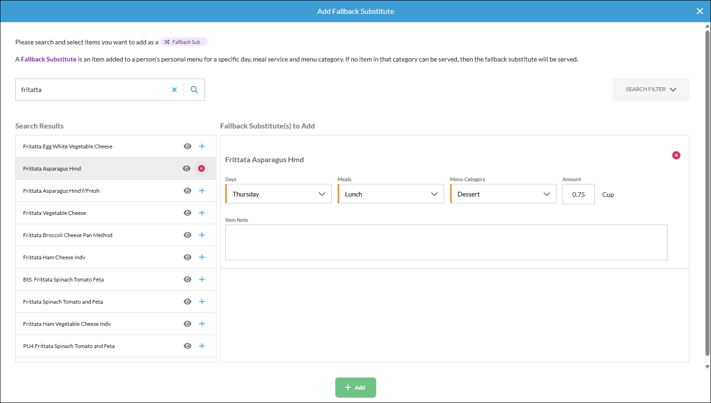
Task: Click the Fallback Sub tag badge
Action: click(184, 42)
